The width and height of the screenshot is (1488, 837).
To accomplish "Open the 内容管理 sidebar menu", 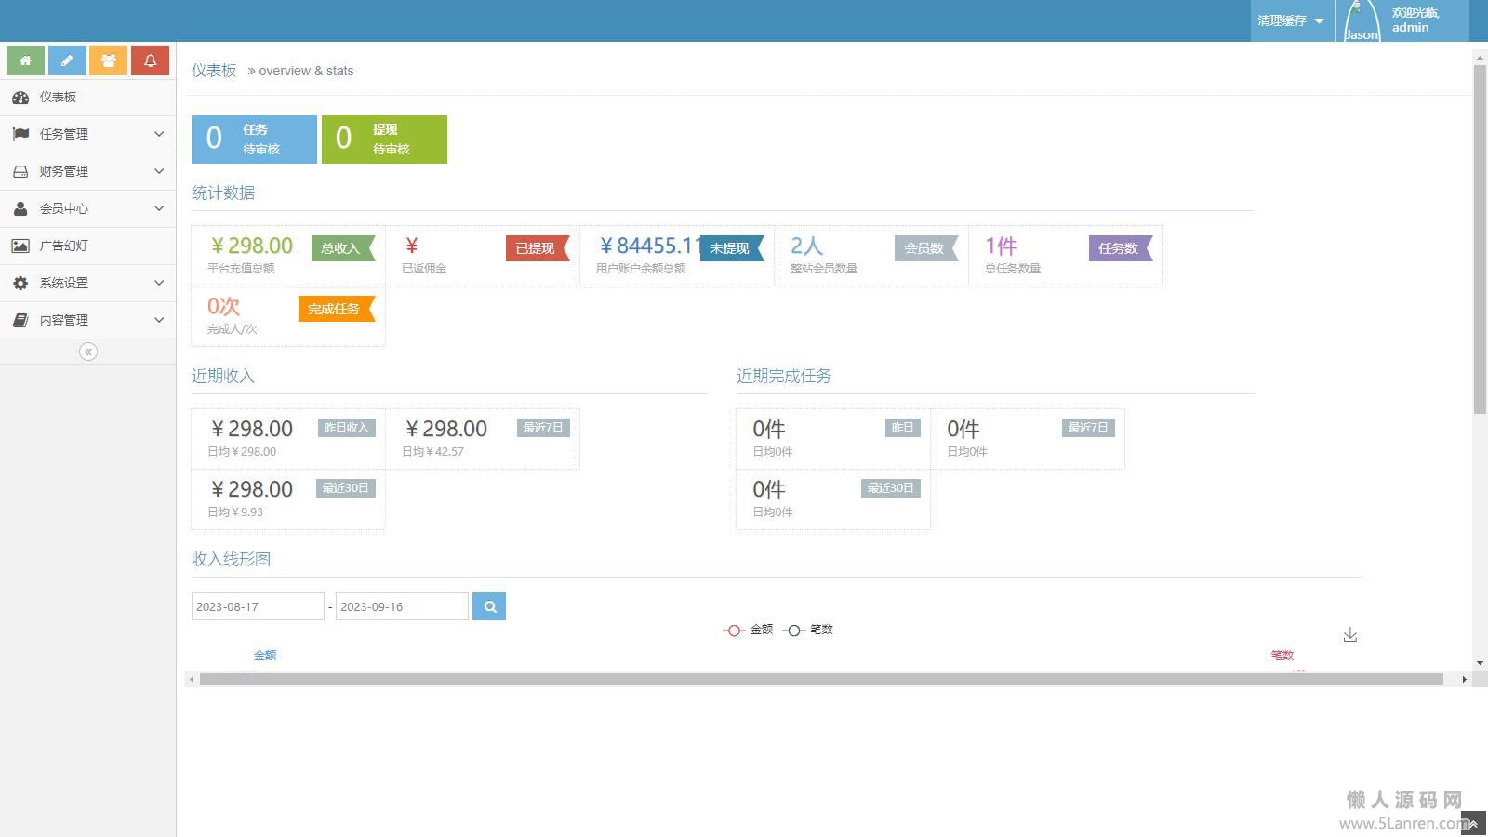I will [x=87, y=320].
